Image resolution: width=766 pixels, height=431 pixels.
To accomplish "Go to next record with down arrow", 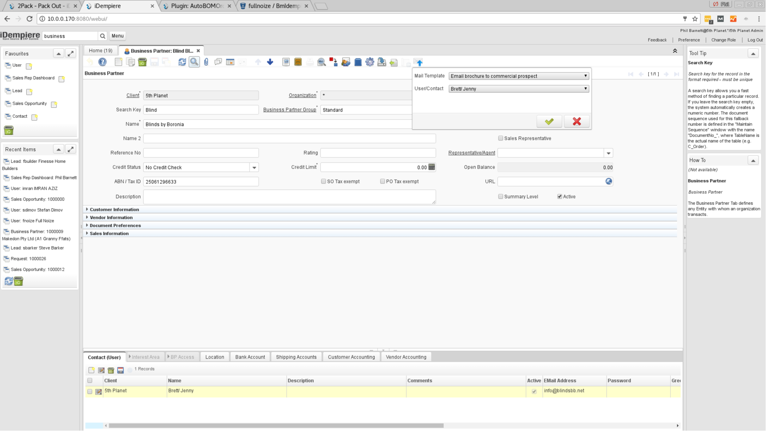I will point(270,62).
